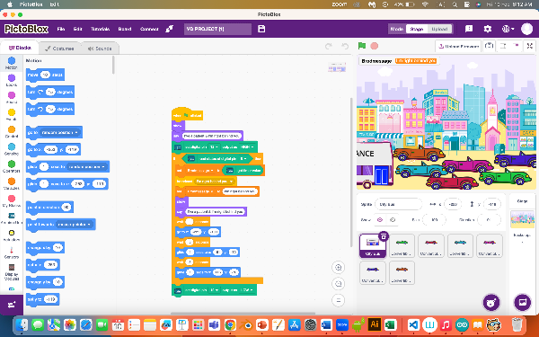The height and width of the screenshot is (337, 539).
Task: Open the Tutorials menu
Action: pos(100,29)
